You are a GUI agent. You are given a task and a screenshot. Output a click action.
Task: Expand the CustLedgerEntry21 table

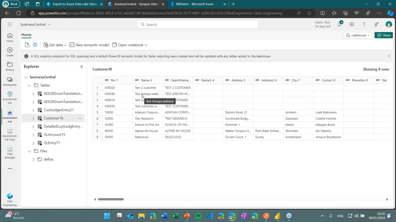[33, 110]
